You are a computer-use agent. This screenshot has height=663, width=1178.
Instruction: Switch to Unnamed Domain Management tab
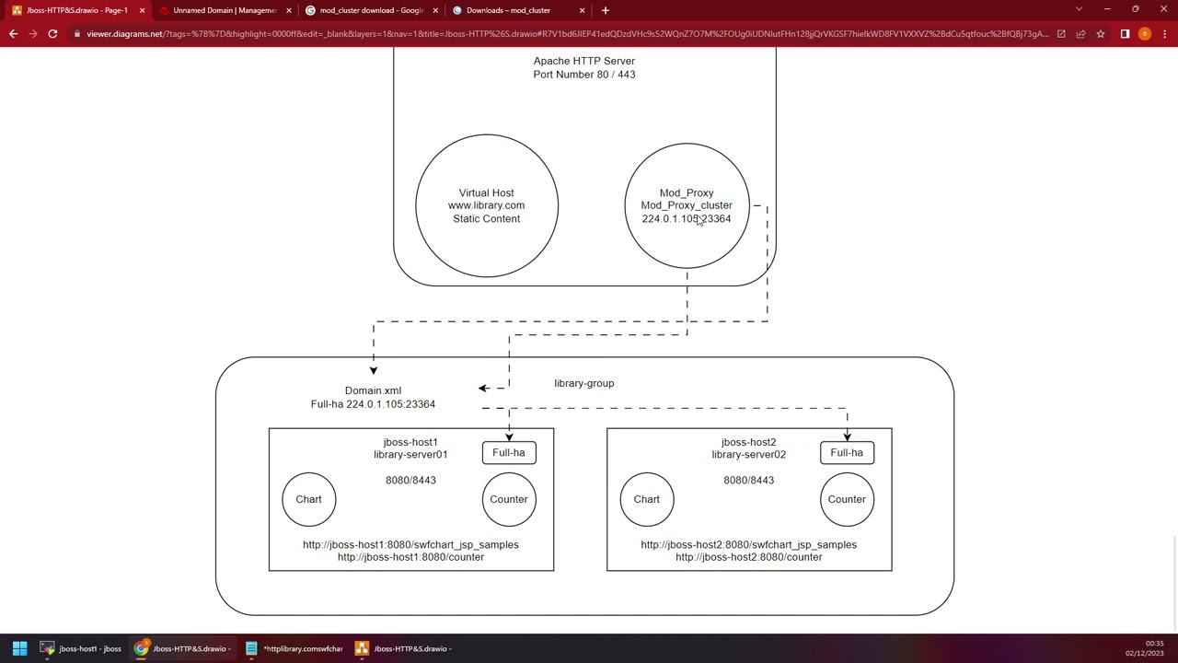click(225, 10)
